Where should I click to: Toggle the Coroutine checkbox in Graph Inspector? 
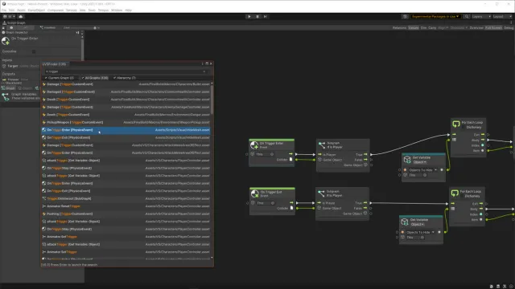pyautogui.click(x=34, y=51)
